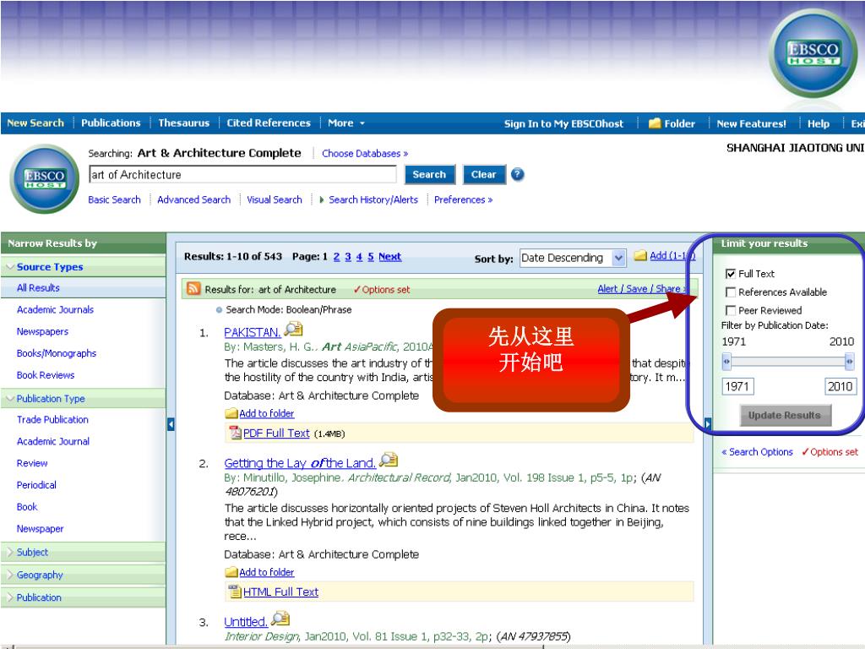Open Thesaurus in the menu bar
Image resolution: width=865 pixels, height=649 pixels.
(183, 123)
